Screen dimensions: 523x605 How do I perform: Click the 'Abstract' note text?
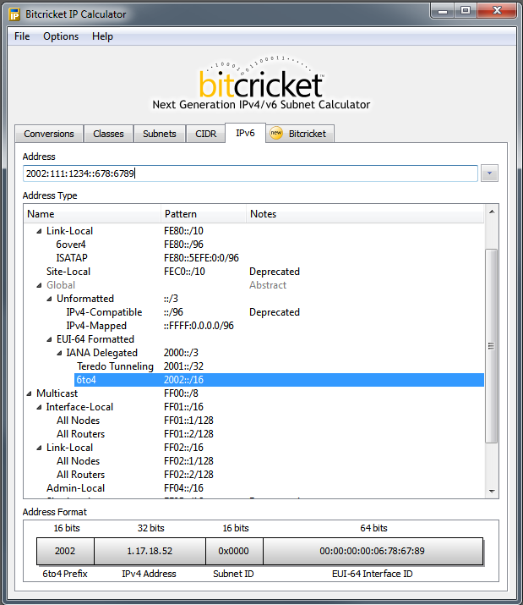pos(268,285)
